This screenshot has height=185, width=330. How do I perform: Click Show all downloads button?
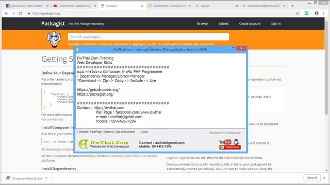312,178
